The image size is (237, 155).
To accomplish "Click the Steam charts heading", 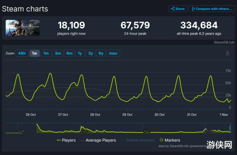I will coord(25,9).
